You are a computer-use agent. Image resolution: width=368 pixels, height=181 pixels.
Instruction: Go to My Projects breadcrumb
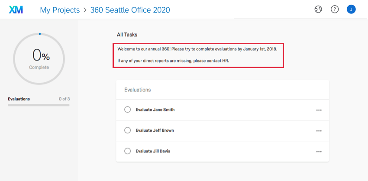click(60, 10)
